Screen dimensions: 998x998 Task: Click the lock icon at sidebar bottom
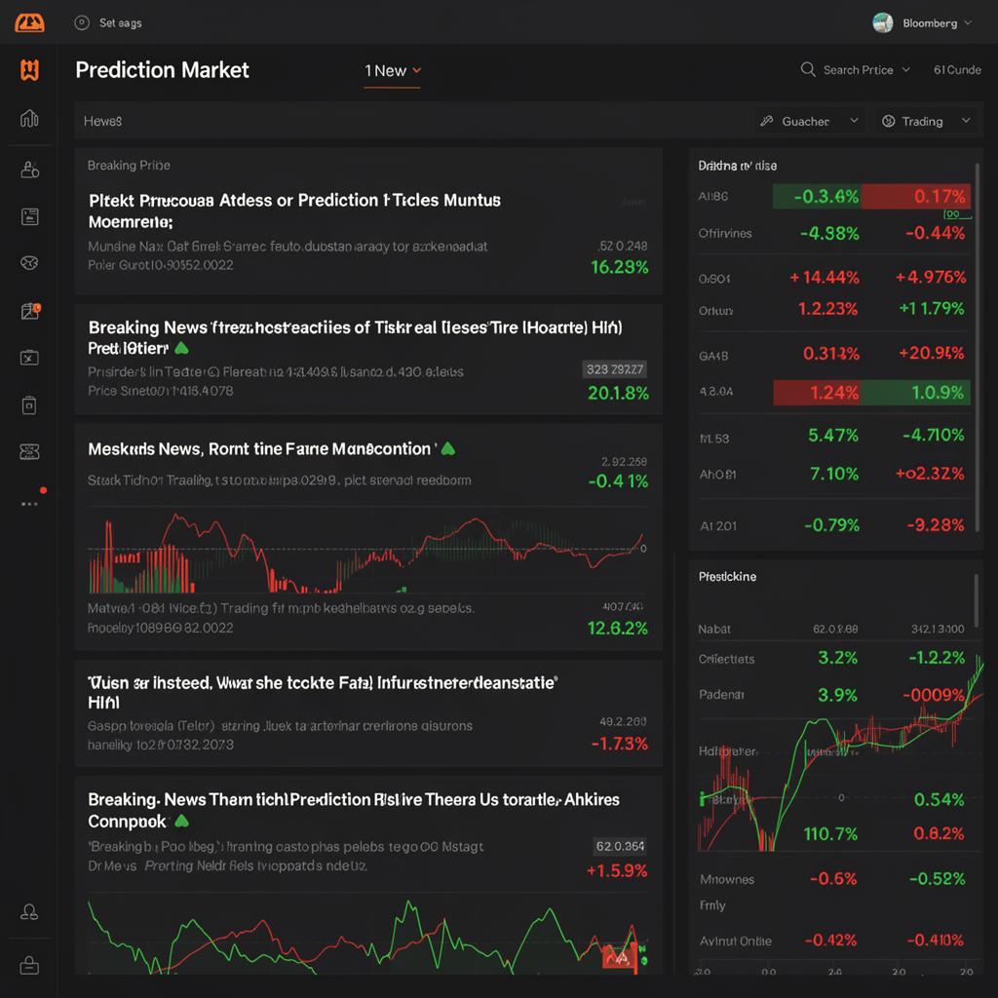(29, 966)
